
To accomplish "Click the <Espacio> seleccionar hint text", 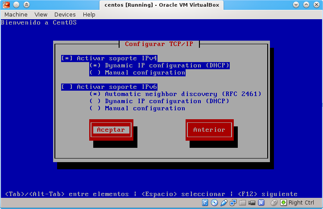I will coord(183,194).
